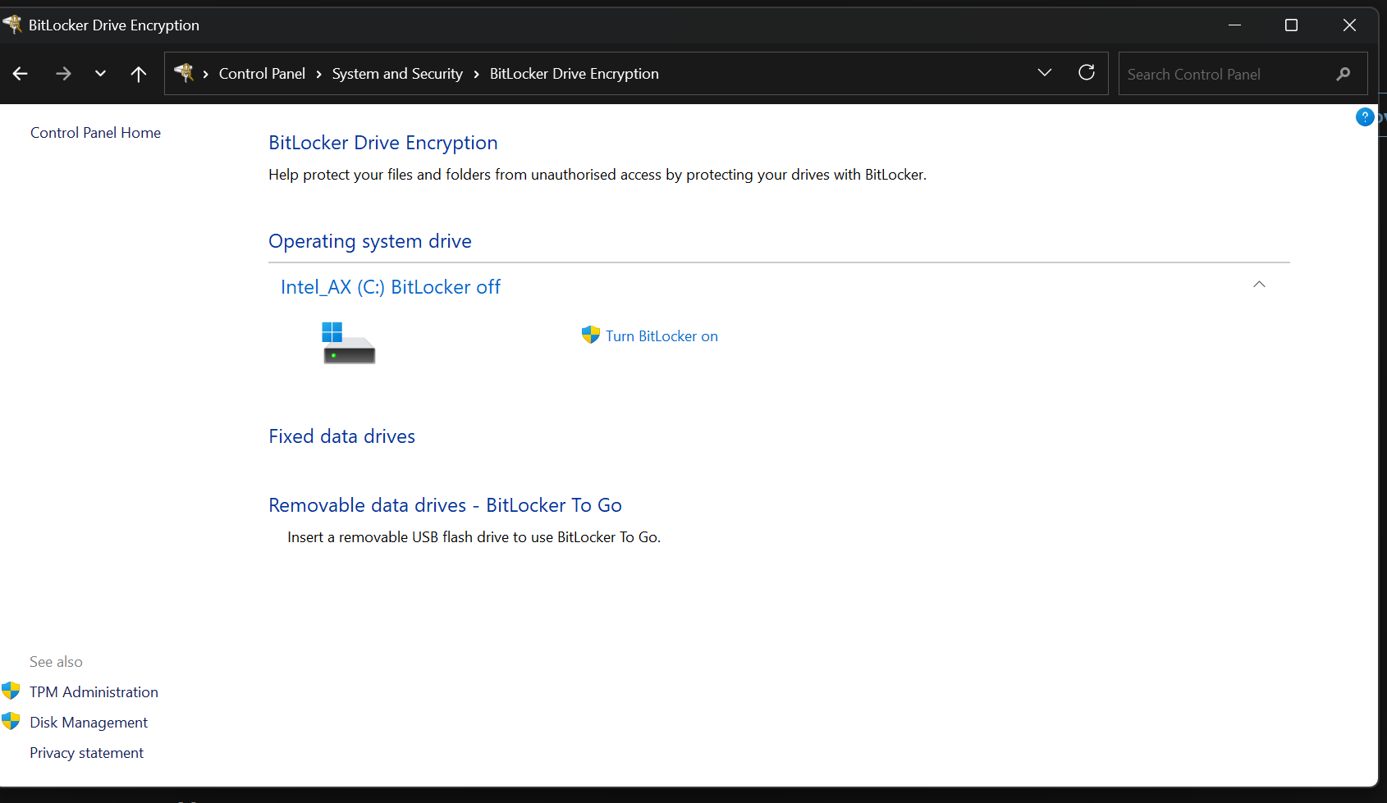This screenshot has width=1387, height=803.
Task: Open the address bar dropdown
Action: [x=1044, y=72]
